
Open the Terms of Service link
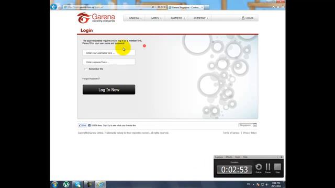(x=231, y=133)
